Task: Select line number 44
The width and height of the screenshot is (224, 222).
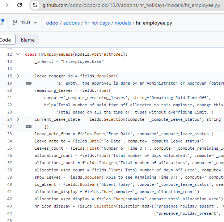Action: click(9, 213)
